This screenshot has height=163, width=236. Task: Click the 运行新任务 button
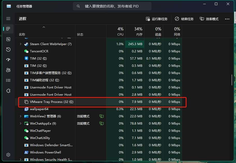157,19
